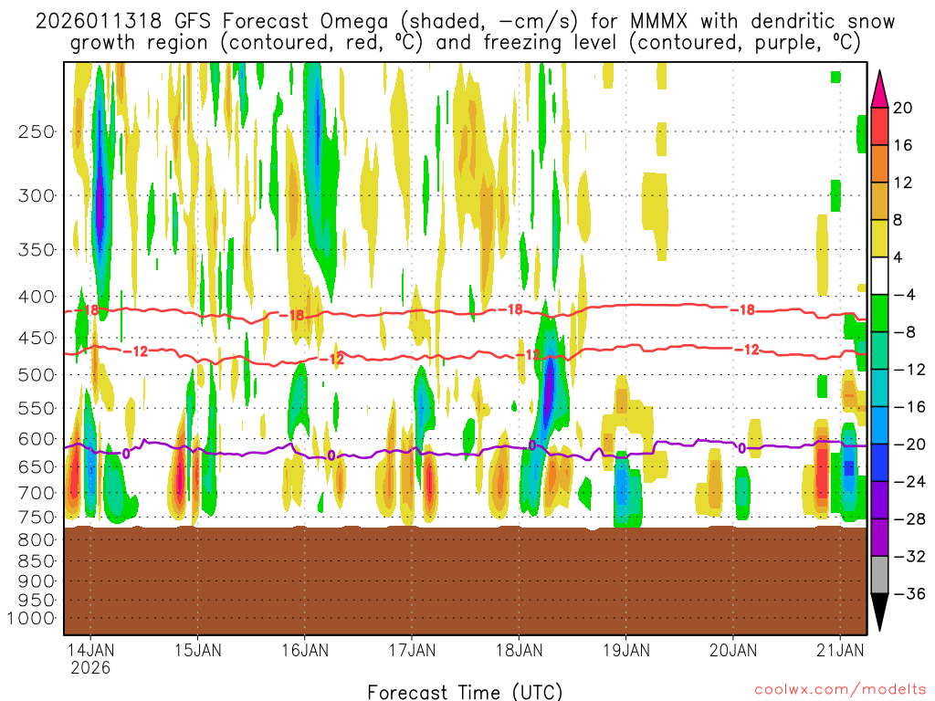Click the purple 0 freezing label near 20JAN
The image size is (935, 701).
(741, 448)
